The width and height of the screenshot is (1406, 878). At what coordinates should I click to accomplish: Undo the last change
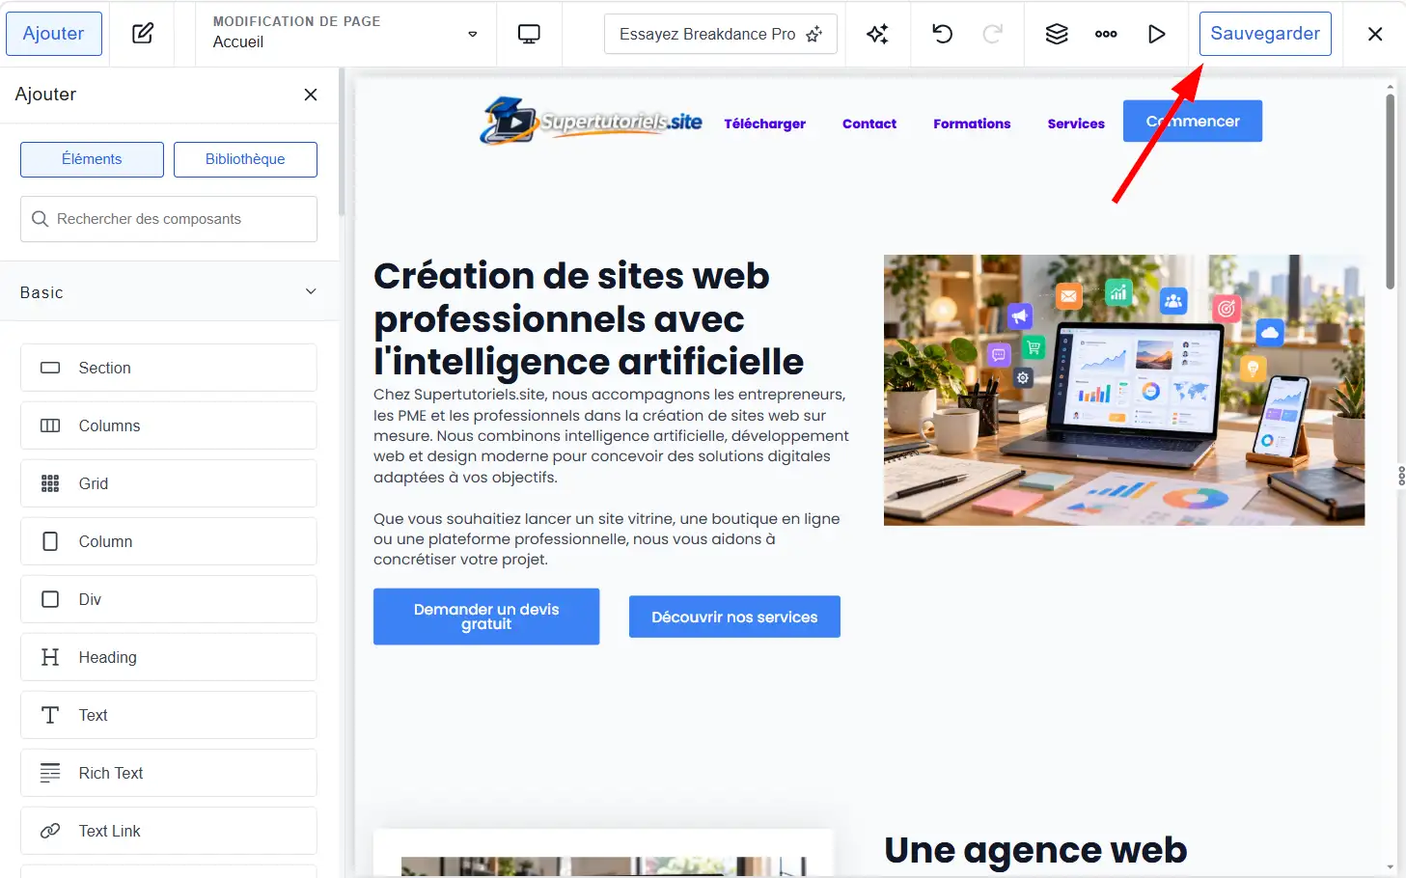943,34
